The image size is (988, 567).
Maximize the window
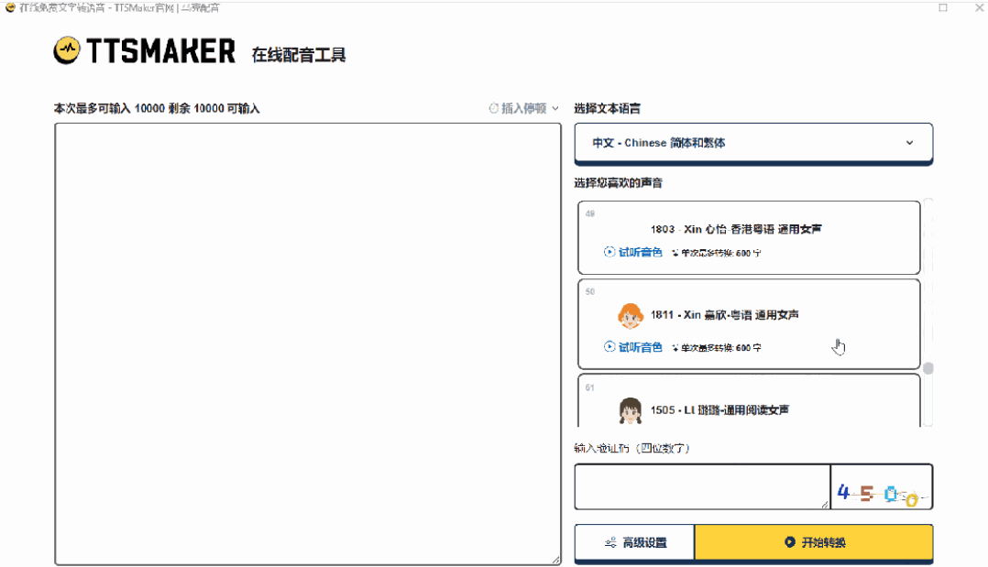(x=943, y=7)
